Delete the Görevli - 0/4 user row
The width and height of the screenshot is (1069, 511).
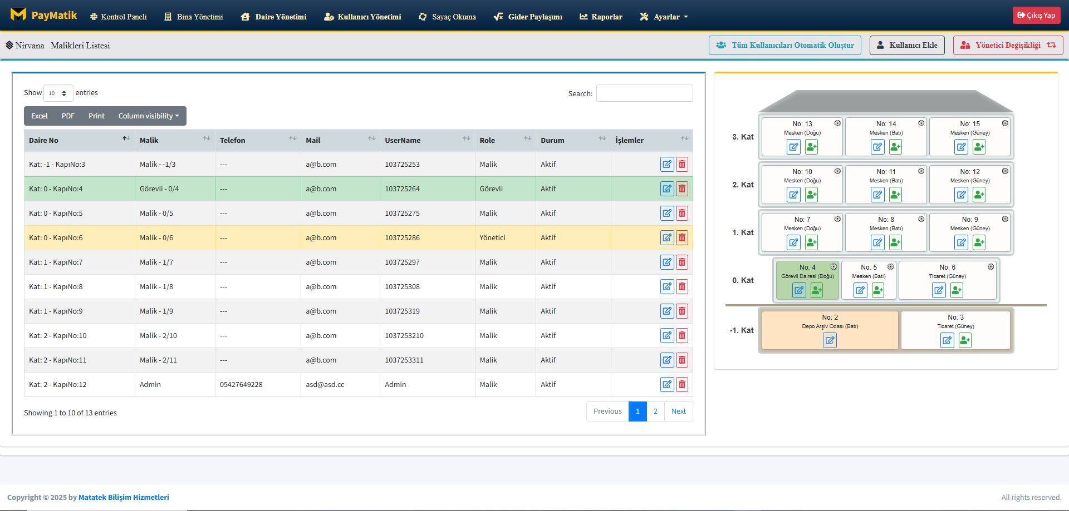pos(681,188)
